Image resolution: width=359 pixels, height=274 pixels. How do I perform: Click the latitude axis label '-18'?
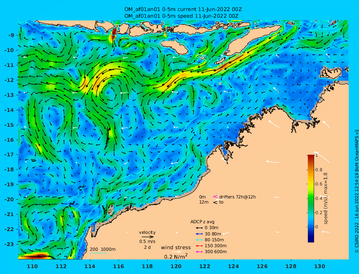tap(9, 169)
